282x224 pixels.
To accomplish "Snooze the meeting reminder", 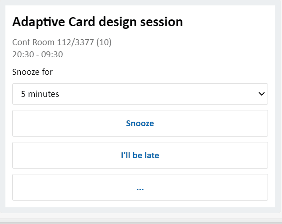I will (140, 123).
